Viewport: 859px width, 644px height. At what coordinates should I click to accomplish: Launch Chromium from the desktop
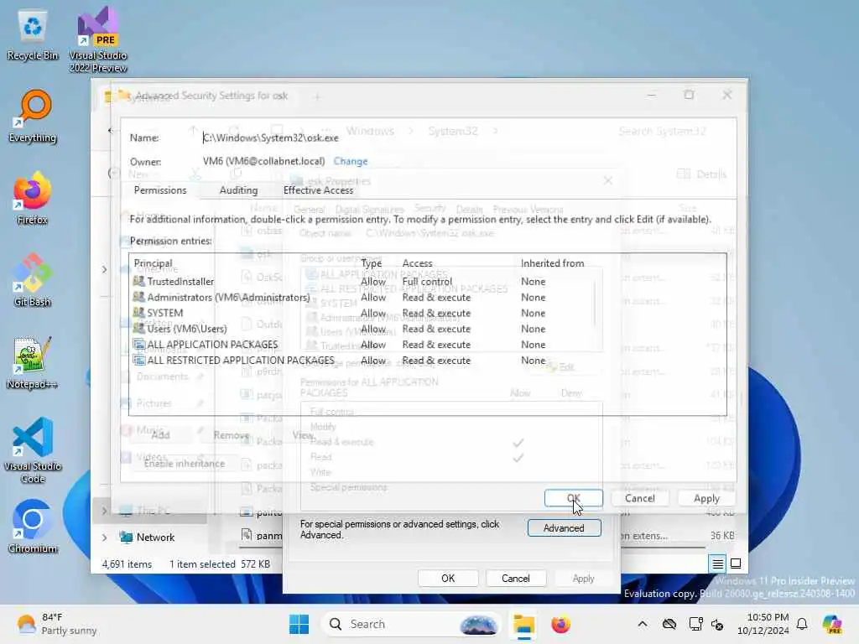[33, 527]
